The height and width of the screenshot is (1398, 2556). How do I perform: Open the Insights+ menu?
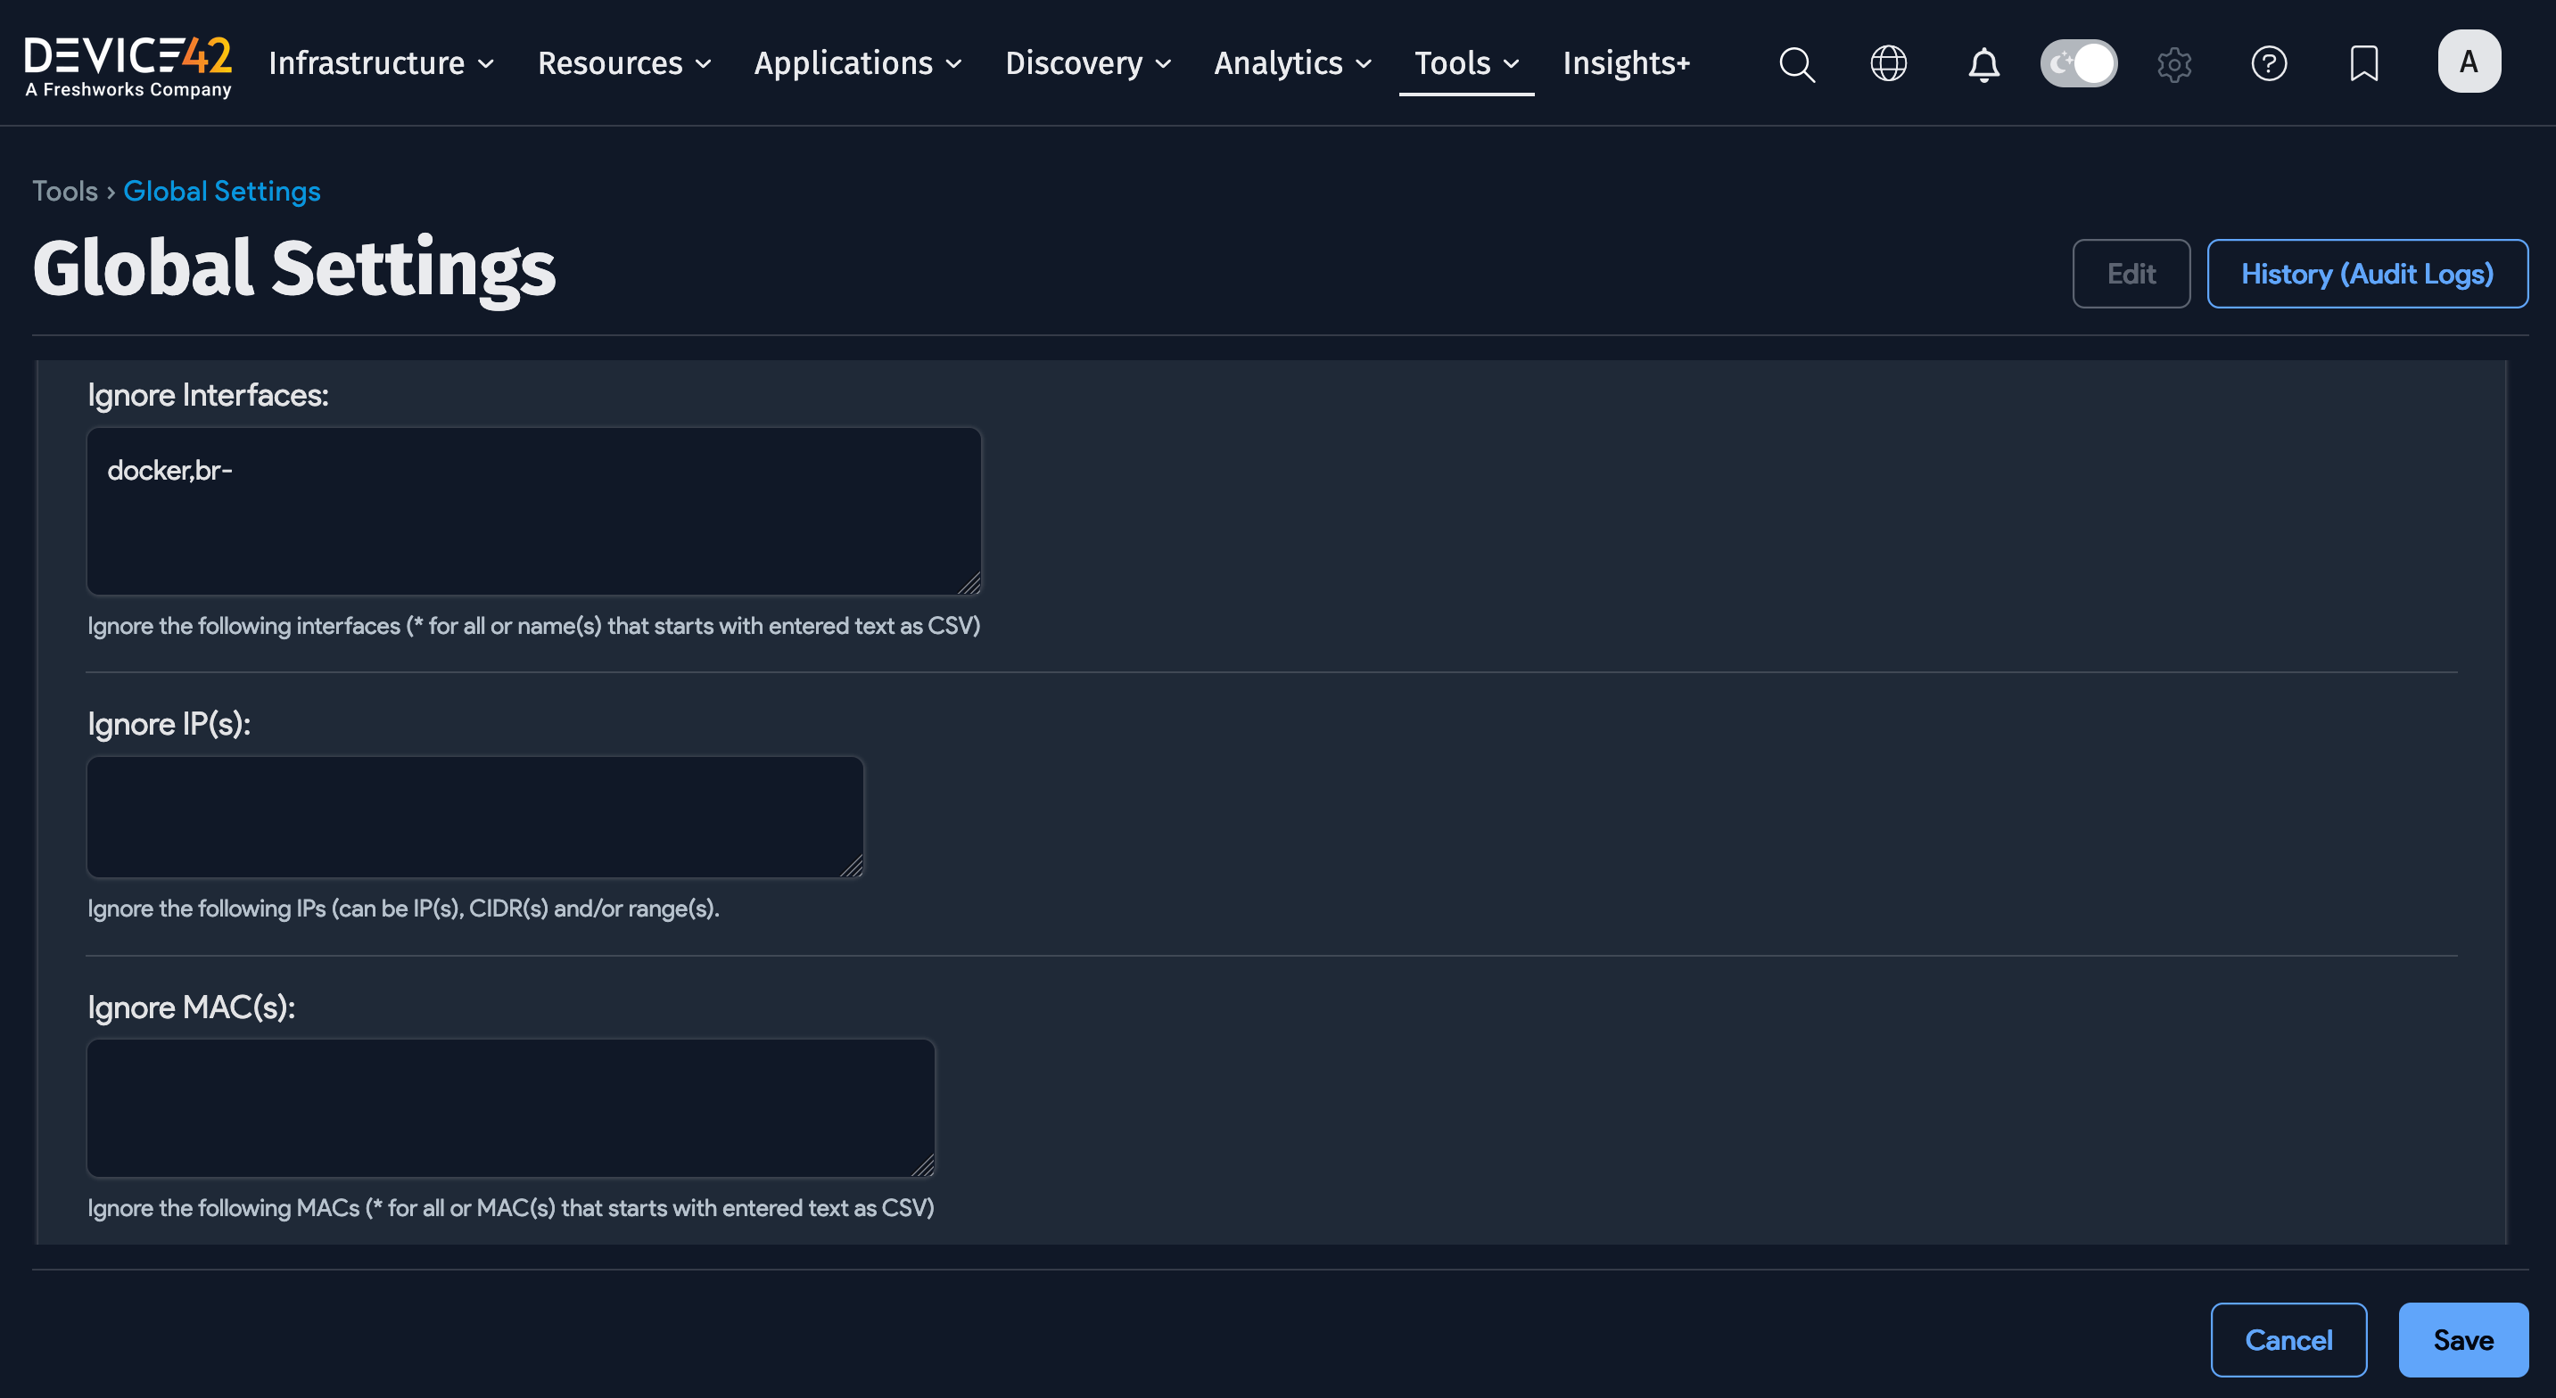coord(1627,63)
